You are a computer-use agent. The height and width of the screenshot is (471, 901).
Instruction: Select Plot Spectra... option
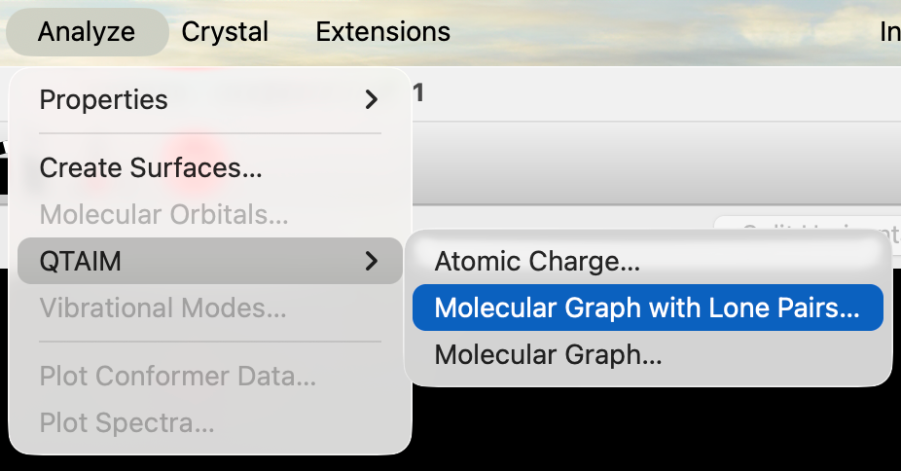point(126,422)
